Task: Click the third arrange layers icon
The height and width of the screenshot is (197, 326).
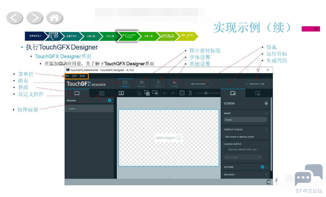Action: (155, 93)
